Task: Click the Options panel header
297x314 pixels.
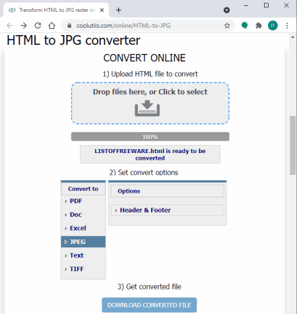Action: tap(168, 191)
